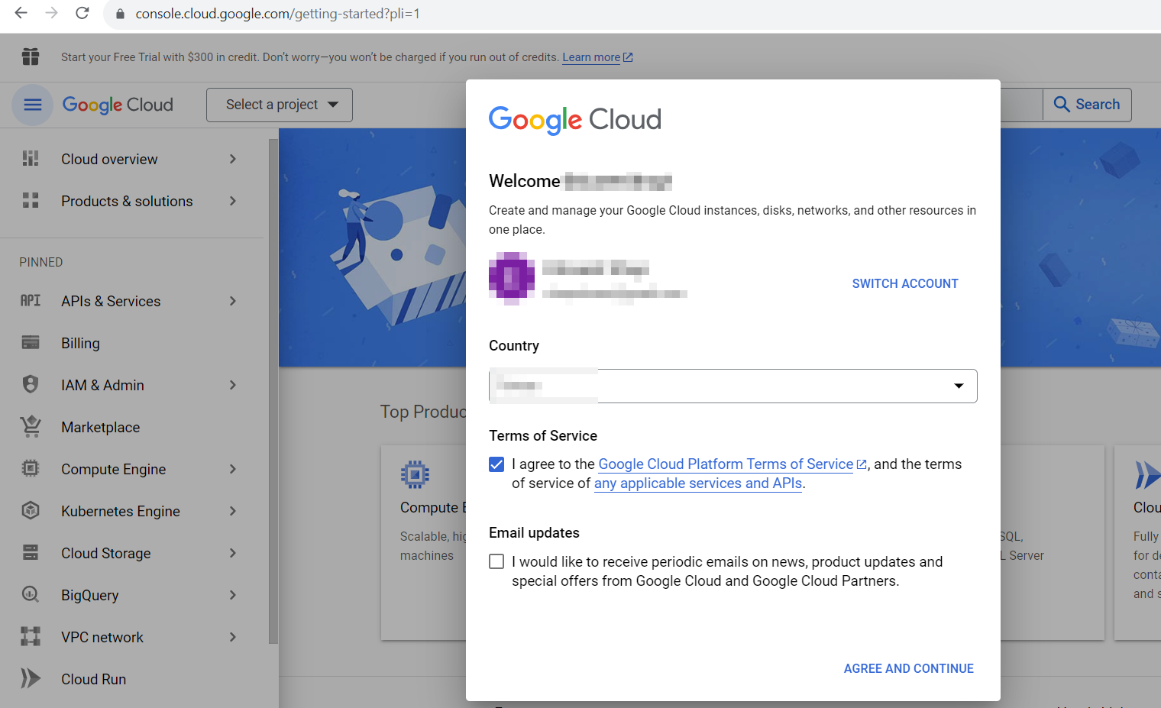The width and height of the screenshot is (1161, 708).
Task: Click the site padlock icon in address bar
Action: 120,14
